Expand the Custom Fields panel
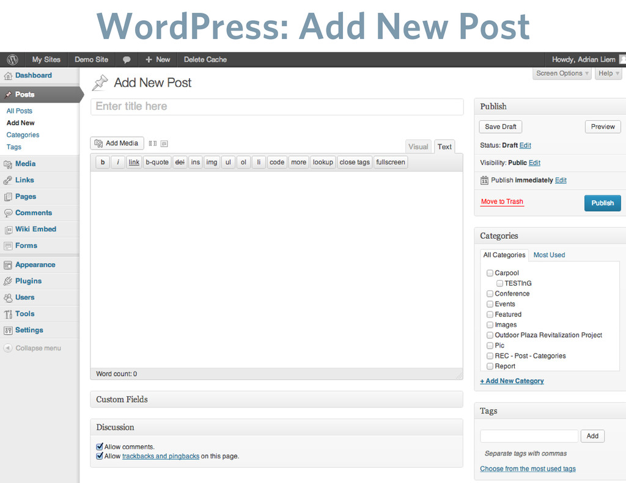Screen dimensions: 626x483 pyautogui.click(x=277, y=399)
